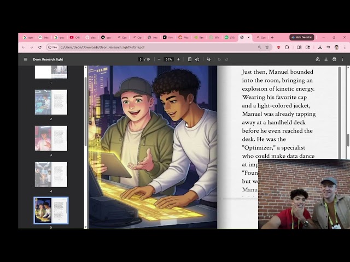
Task: Go back in Chrome
Action: [23, 47]
